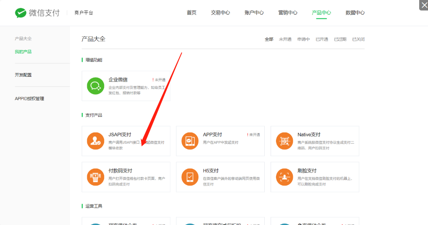
Task: Open APPID授权管理 in sidebar
Action: pyautogui.click(x=29, y=99)
